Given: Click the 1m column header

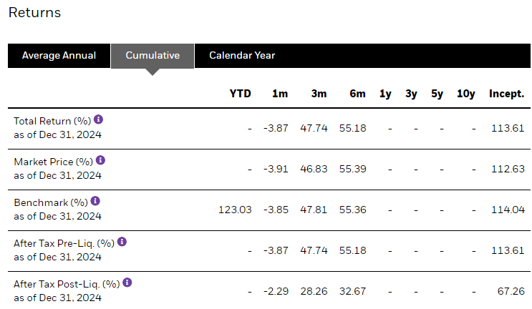Looking at the screenshot, I should pos(280,94).
